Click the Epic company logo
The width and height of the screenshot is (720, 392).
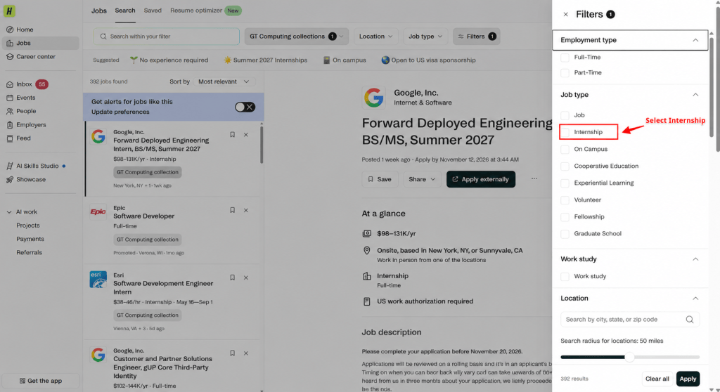click(x=98, y=211)
